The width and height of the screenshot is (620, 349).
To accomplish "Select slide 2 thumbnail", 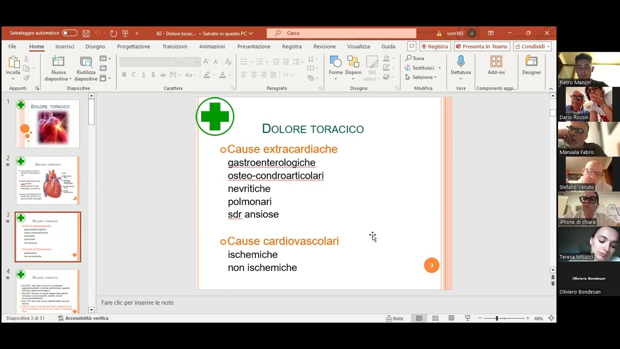I will (47, 180).
